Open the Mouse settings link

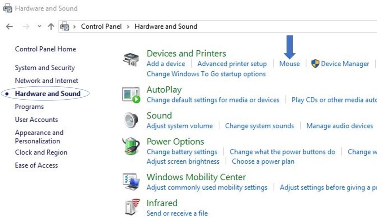point(289,64)
